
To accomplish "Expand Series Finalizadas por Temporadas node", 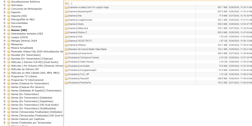I will click(4, 123).
